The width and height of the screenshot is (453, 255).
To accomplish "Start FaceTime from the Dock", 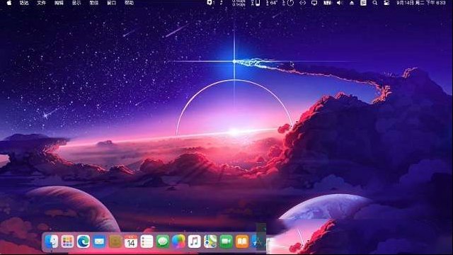I will (226, 242).
